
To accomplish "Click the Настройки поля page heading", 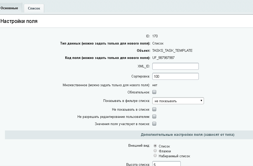I will pyautogui.click(x=19, y=21).
